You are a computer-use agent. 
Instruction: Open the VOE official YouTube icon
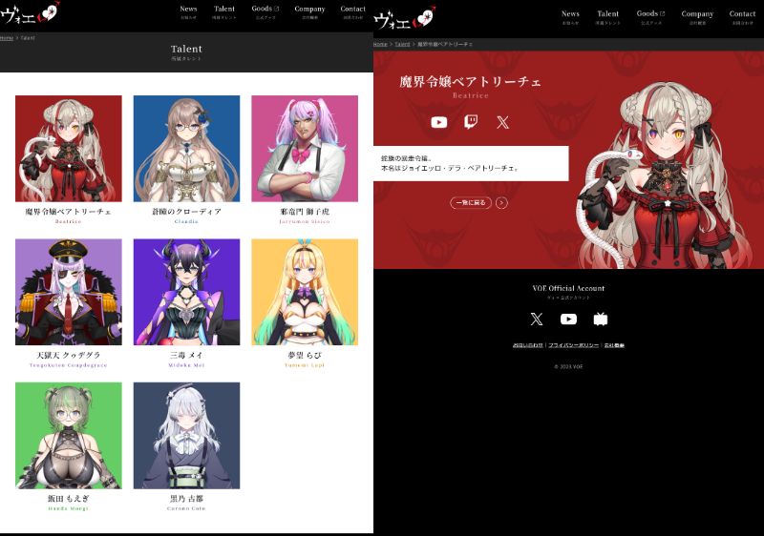point(568,320)
